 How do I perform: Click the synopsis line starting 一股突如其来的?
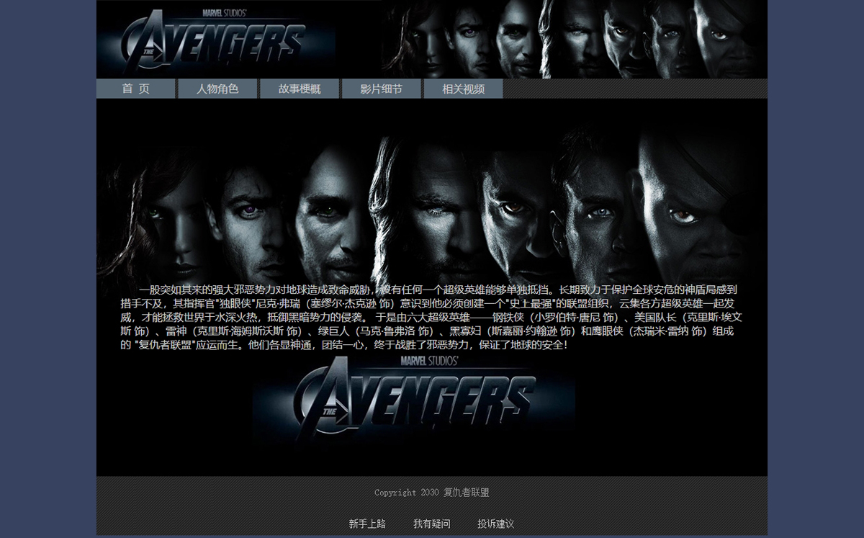point(438,290)
